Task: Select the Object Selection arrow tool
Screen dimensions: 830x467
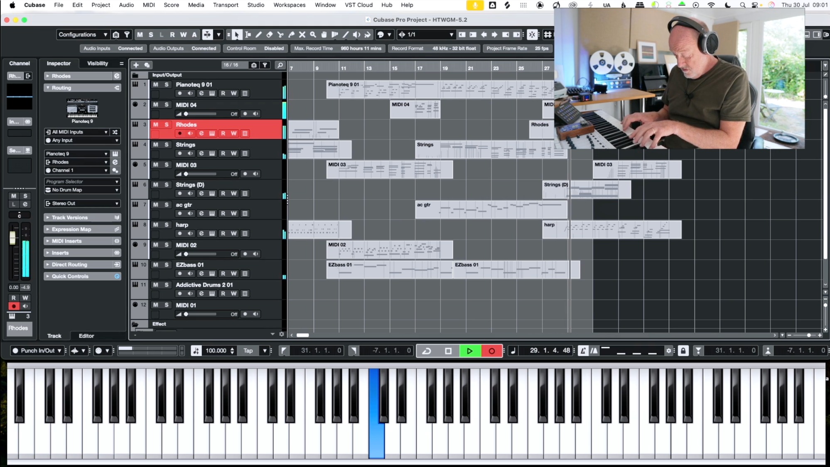Action: [x=236, y=35]
